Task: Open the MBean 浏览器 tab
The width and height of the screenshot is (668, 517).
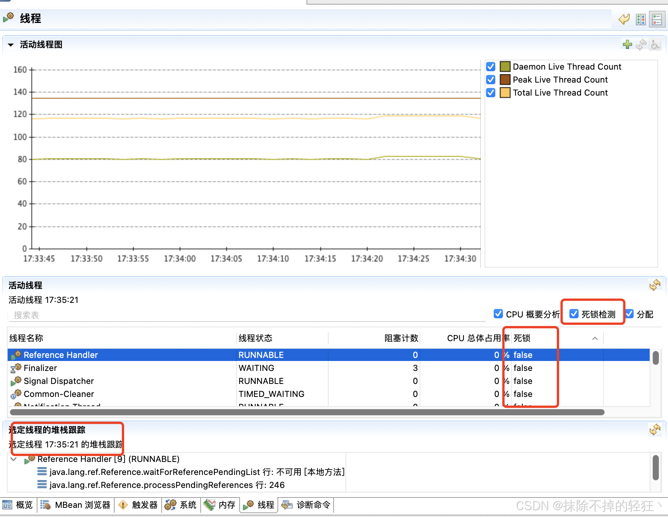Action: coord(76,505)
